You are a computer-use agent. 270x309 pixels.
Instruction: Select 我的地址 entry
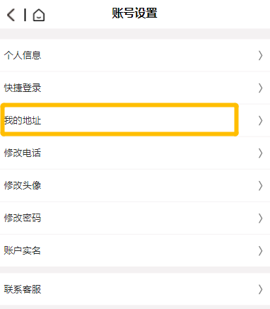point(135,120)
